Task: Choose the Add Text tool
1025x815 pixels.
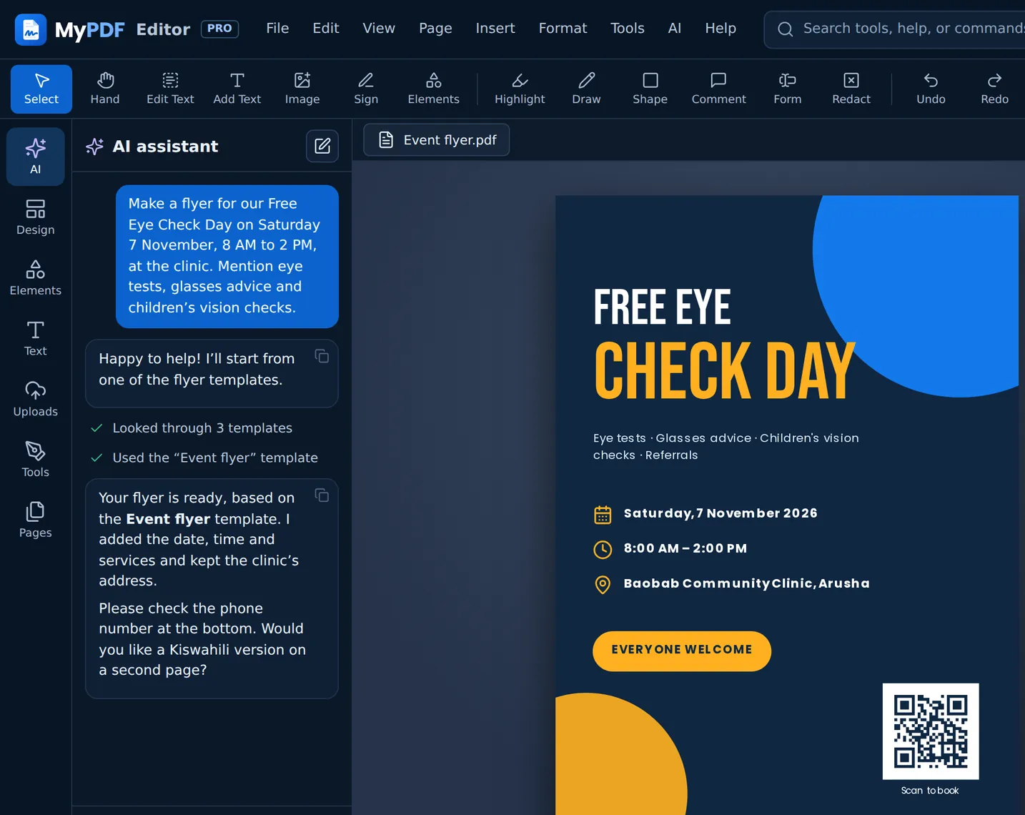Action: click(237, 89)
